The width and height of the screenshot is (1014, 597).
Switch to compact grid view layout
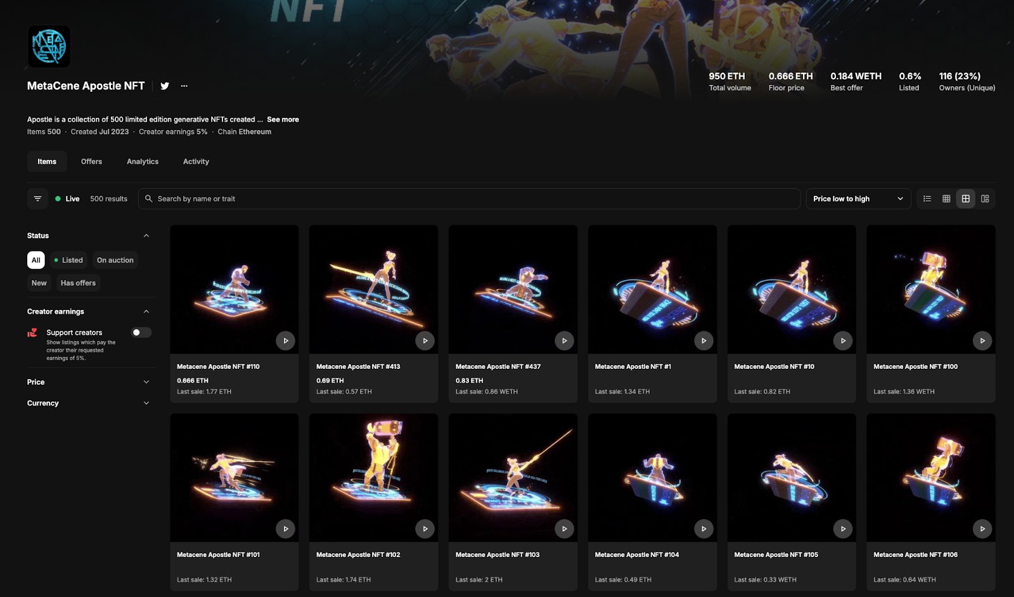(x=946, y=199)
